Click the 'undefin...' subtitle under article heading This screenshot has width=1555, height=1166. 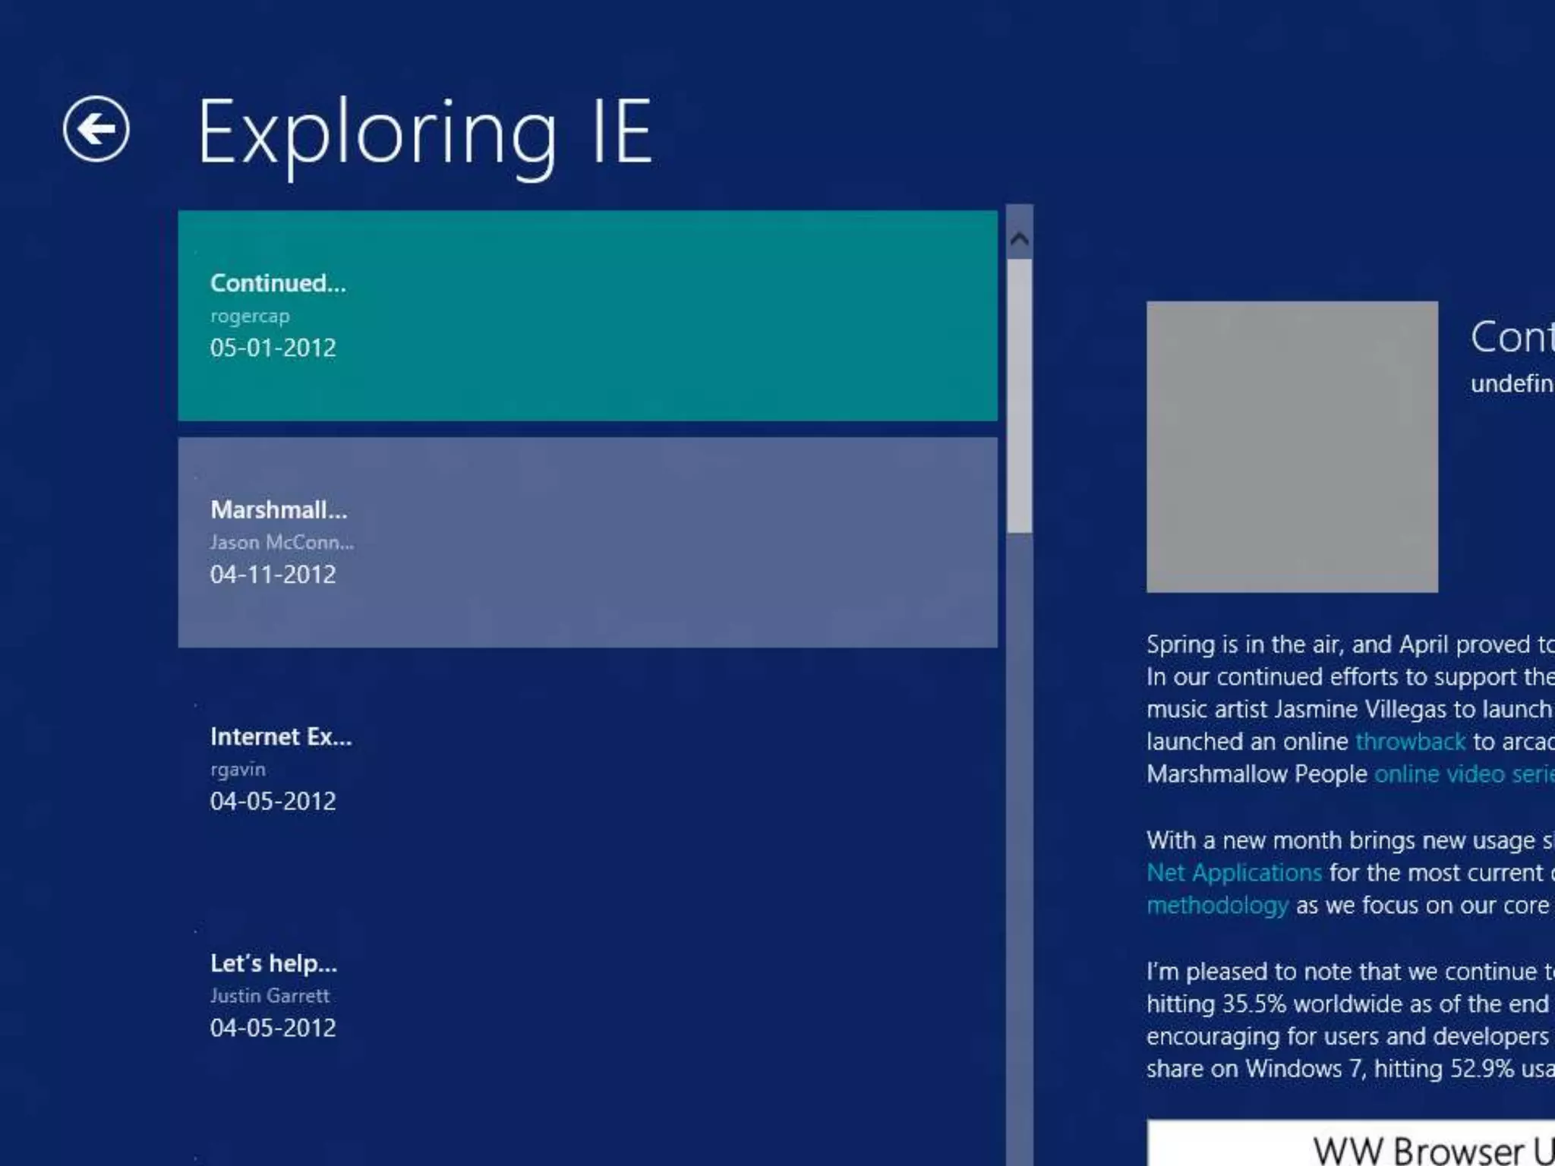pos(1511,383)
